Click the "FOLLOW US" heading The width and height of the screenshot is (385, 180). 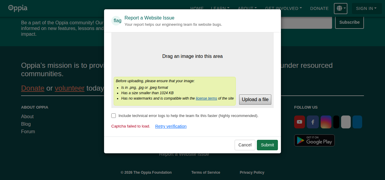306,107
